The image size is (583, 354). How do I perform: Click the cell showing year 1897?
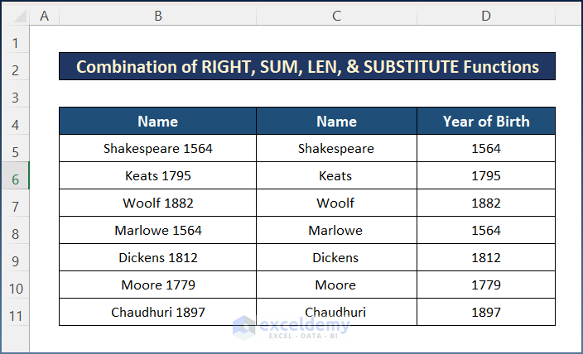click(x=485, y=313)
